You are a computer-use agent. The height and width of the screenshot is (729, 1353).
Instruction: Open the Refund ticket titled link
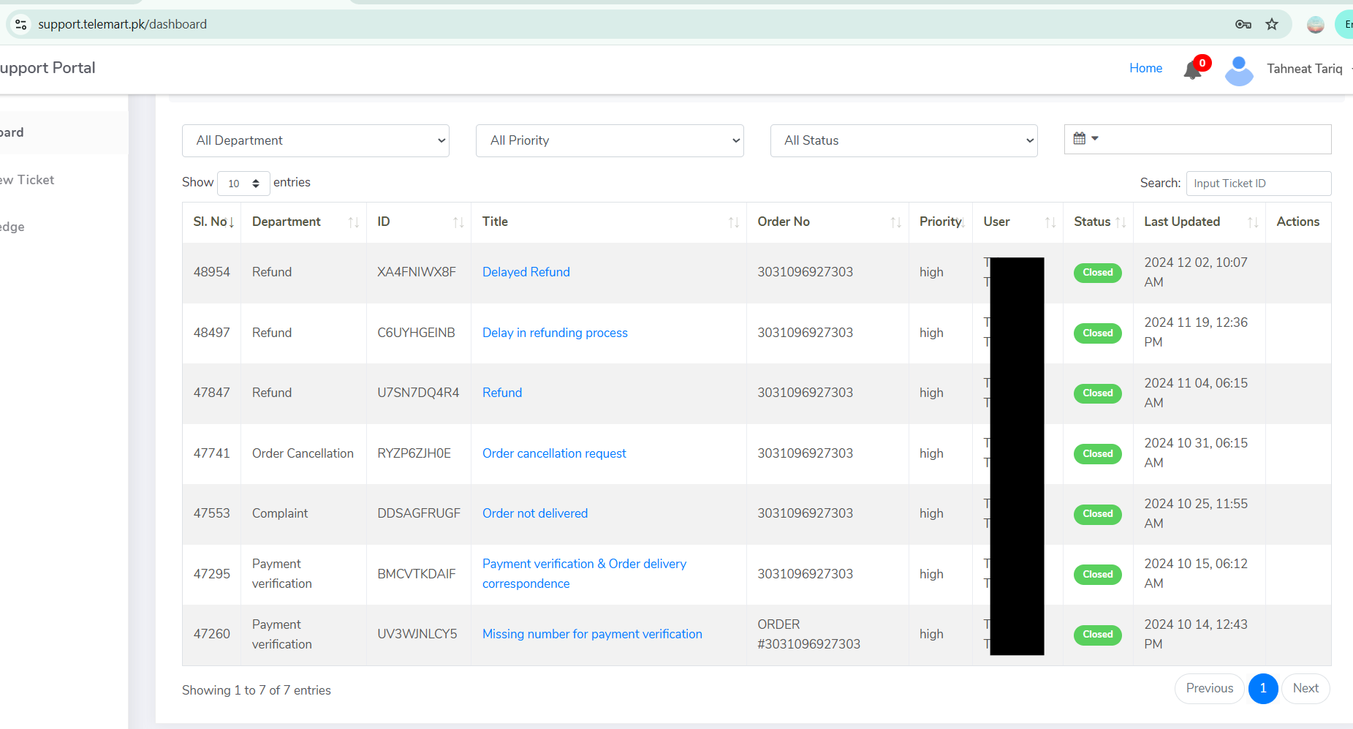click(x=502, y=393)
